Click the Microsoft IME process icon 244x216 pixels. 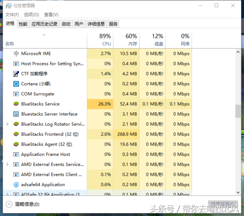[x=16, y=54]
